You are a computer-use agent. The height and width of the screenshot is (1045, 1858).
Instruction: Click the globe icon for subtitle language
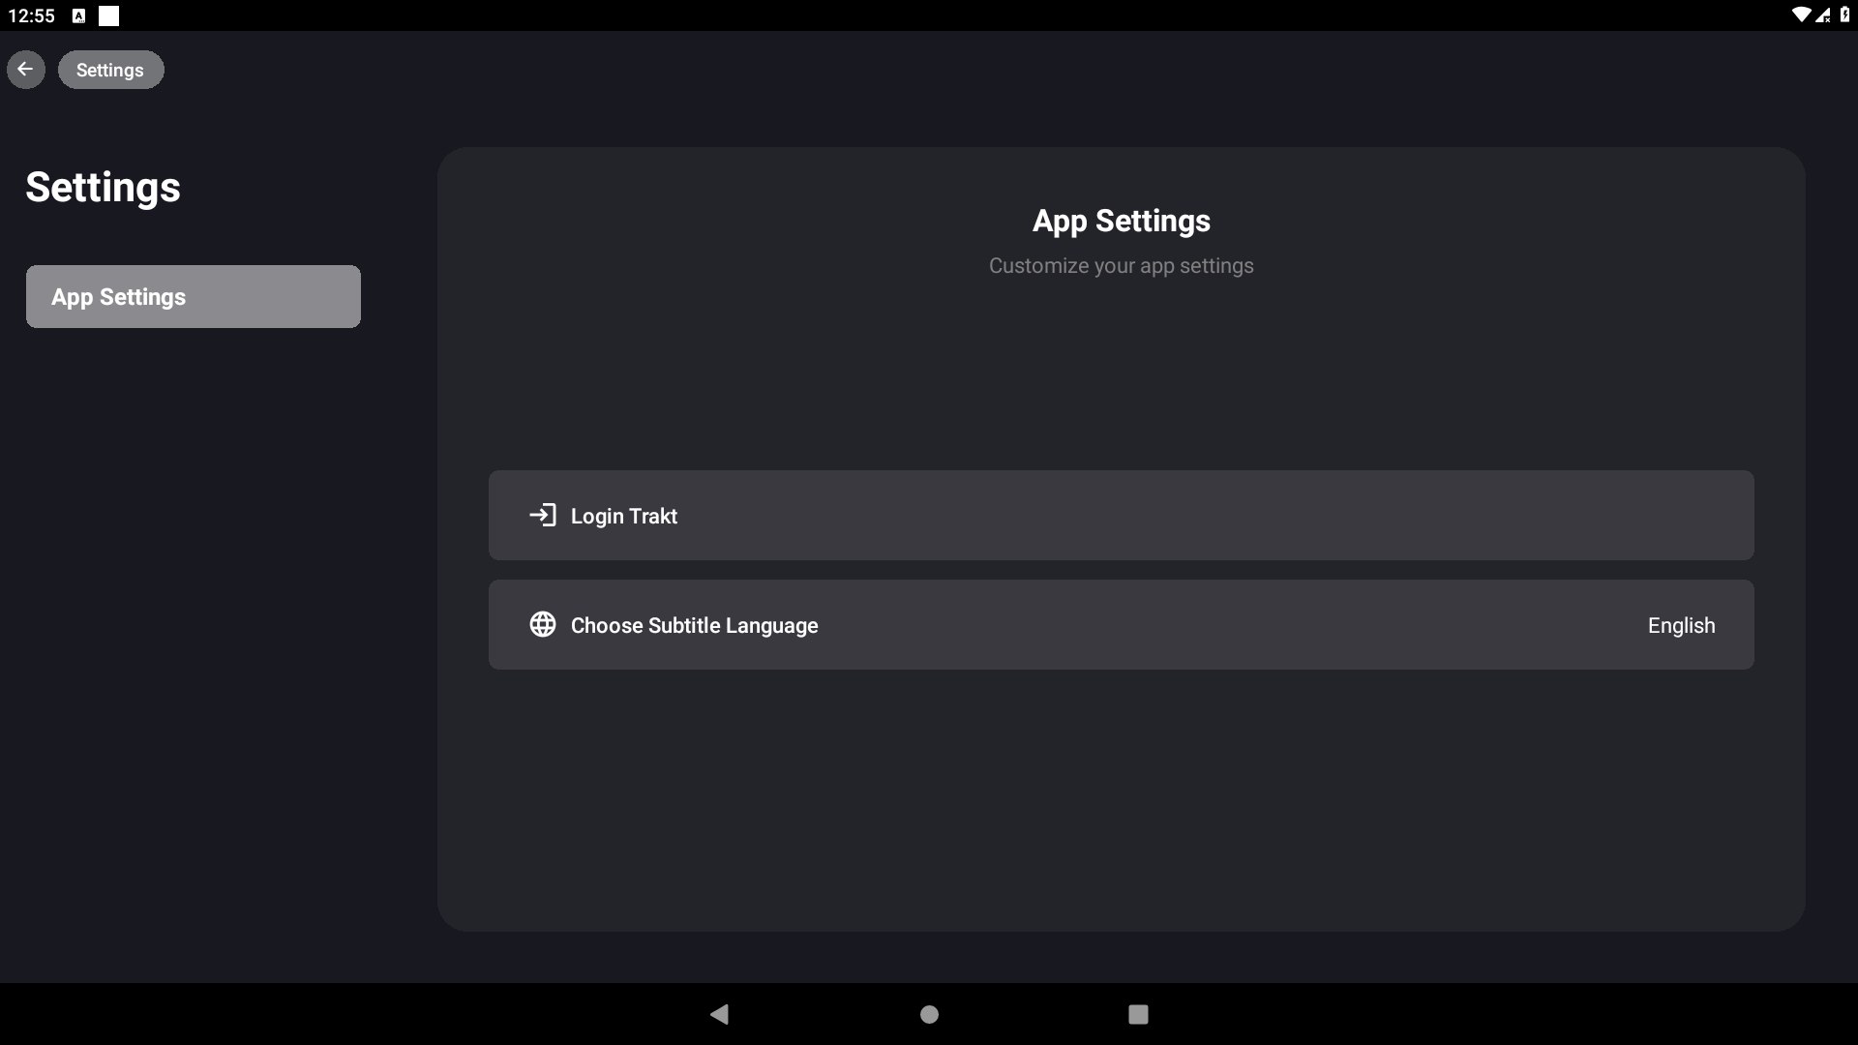(543, 624)
